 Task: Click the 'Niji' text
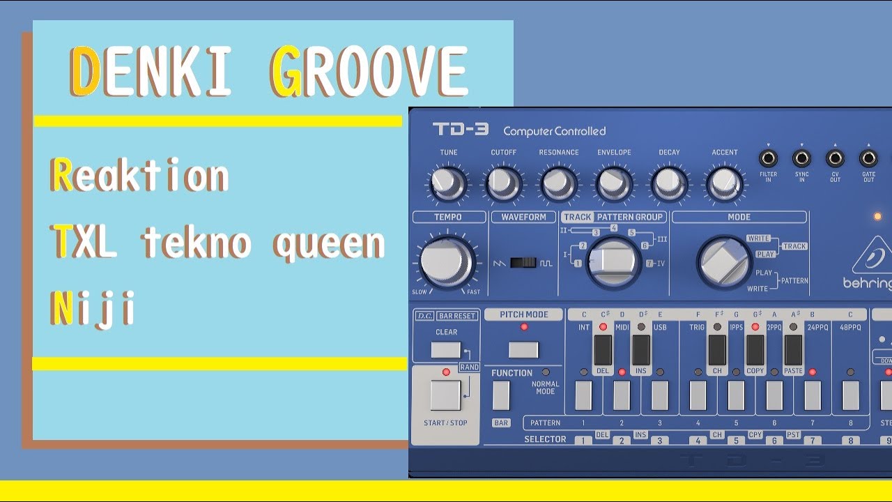pos(92,309)
